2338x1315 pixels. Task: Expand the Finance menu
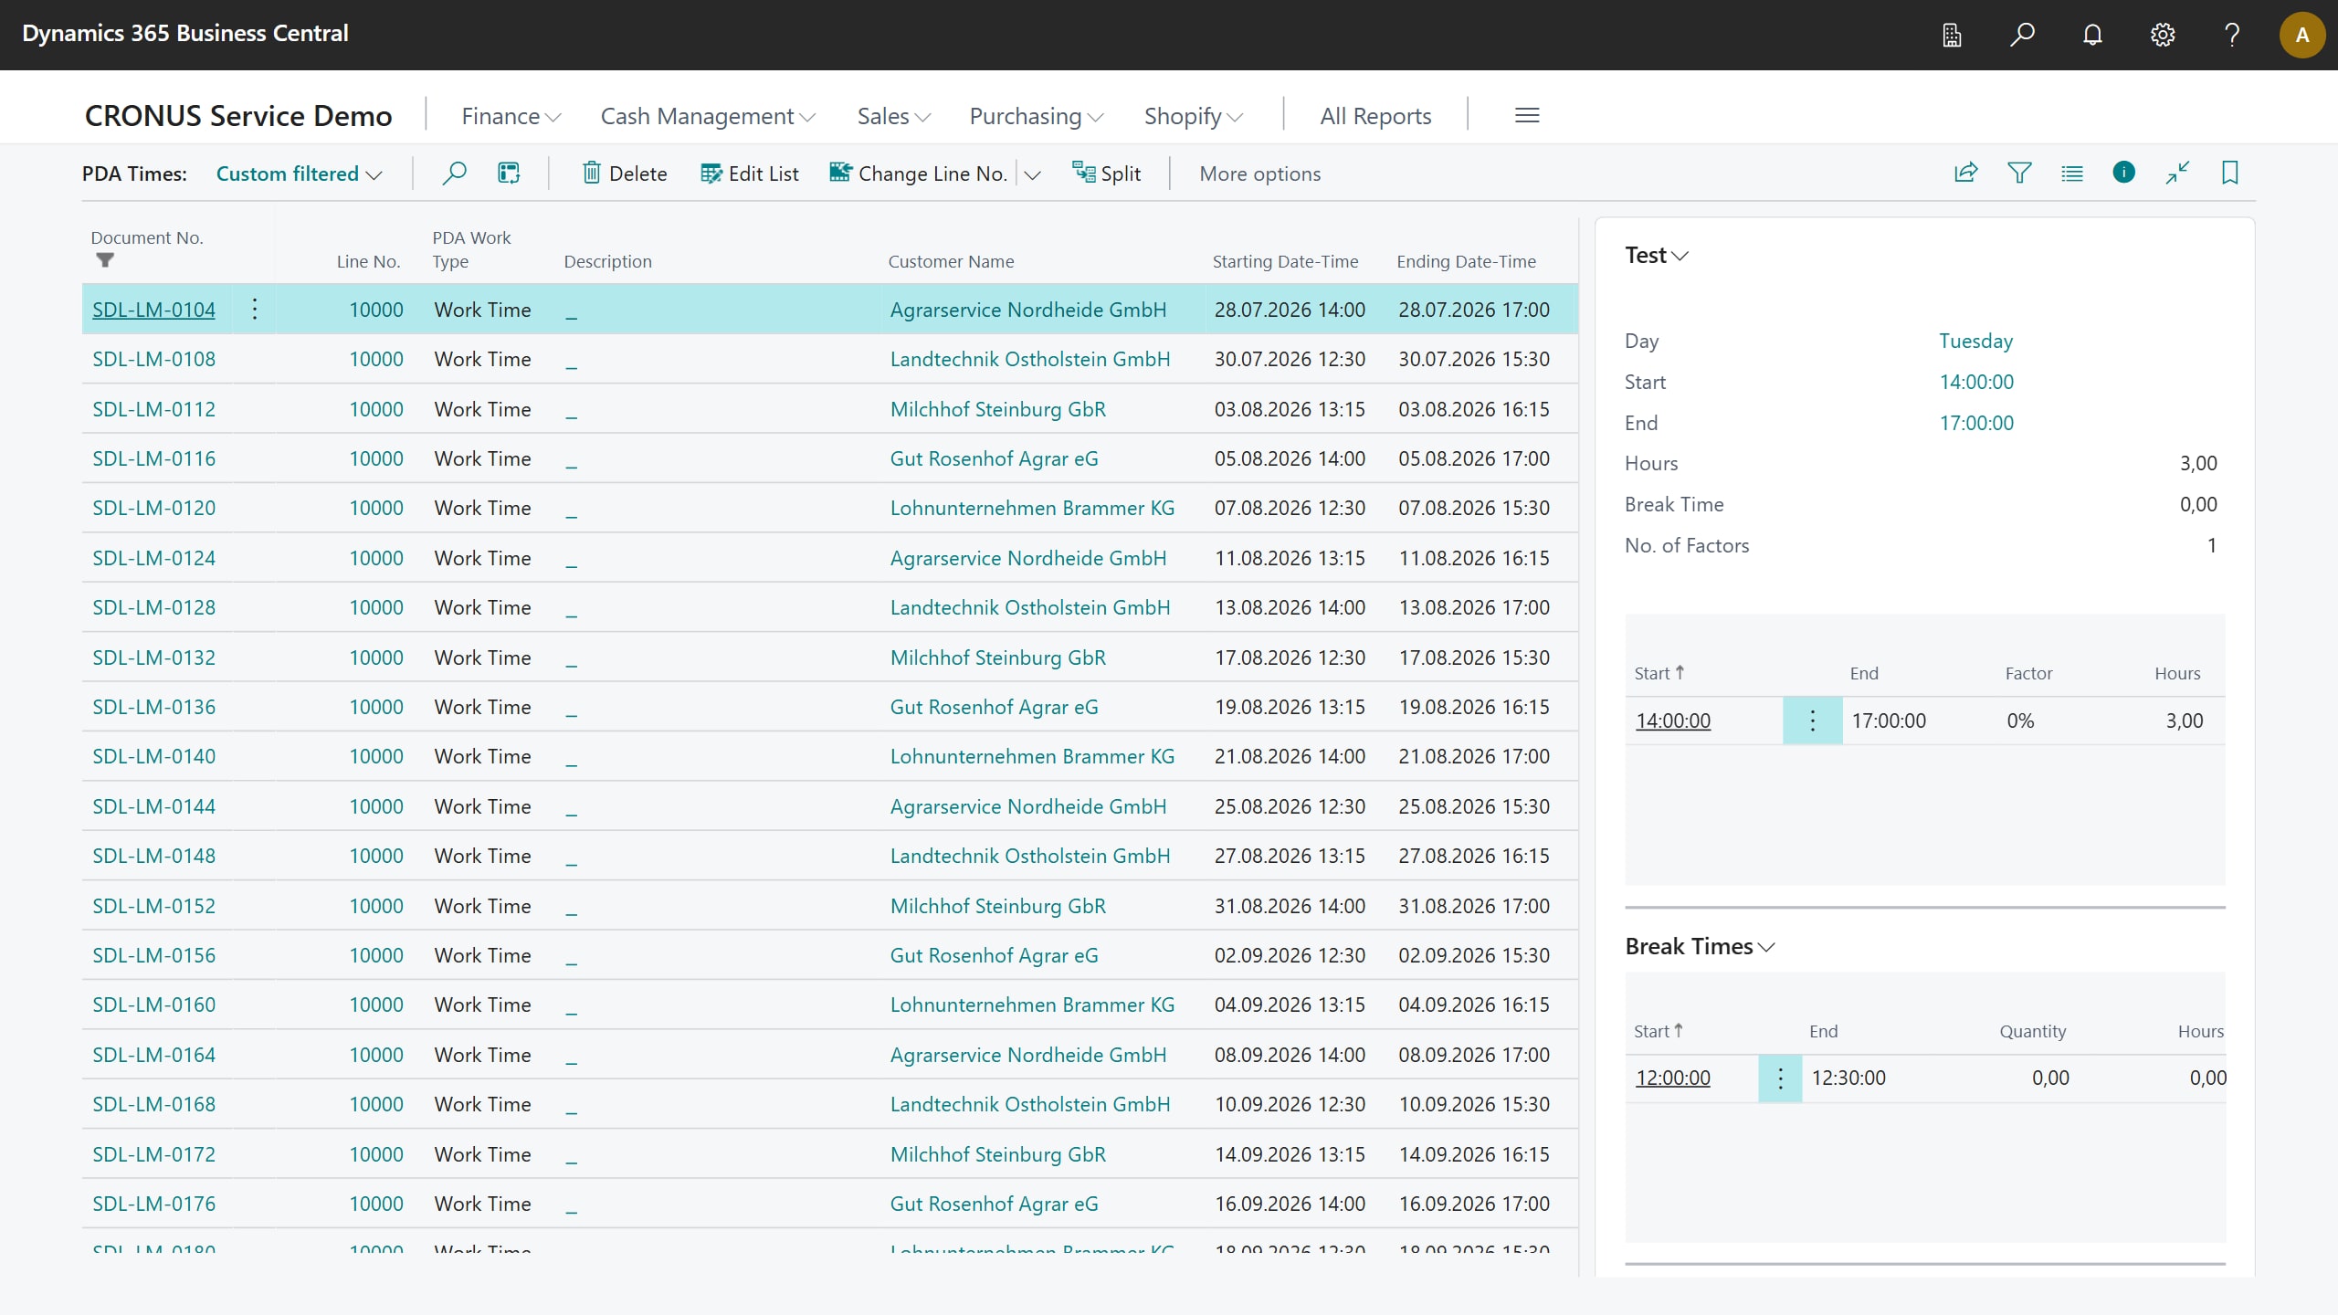[511, 116]
